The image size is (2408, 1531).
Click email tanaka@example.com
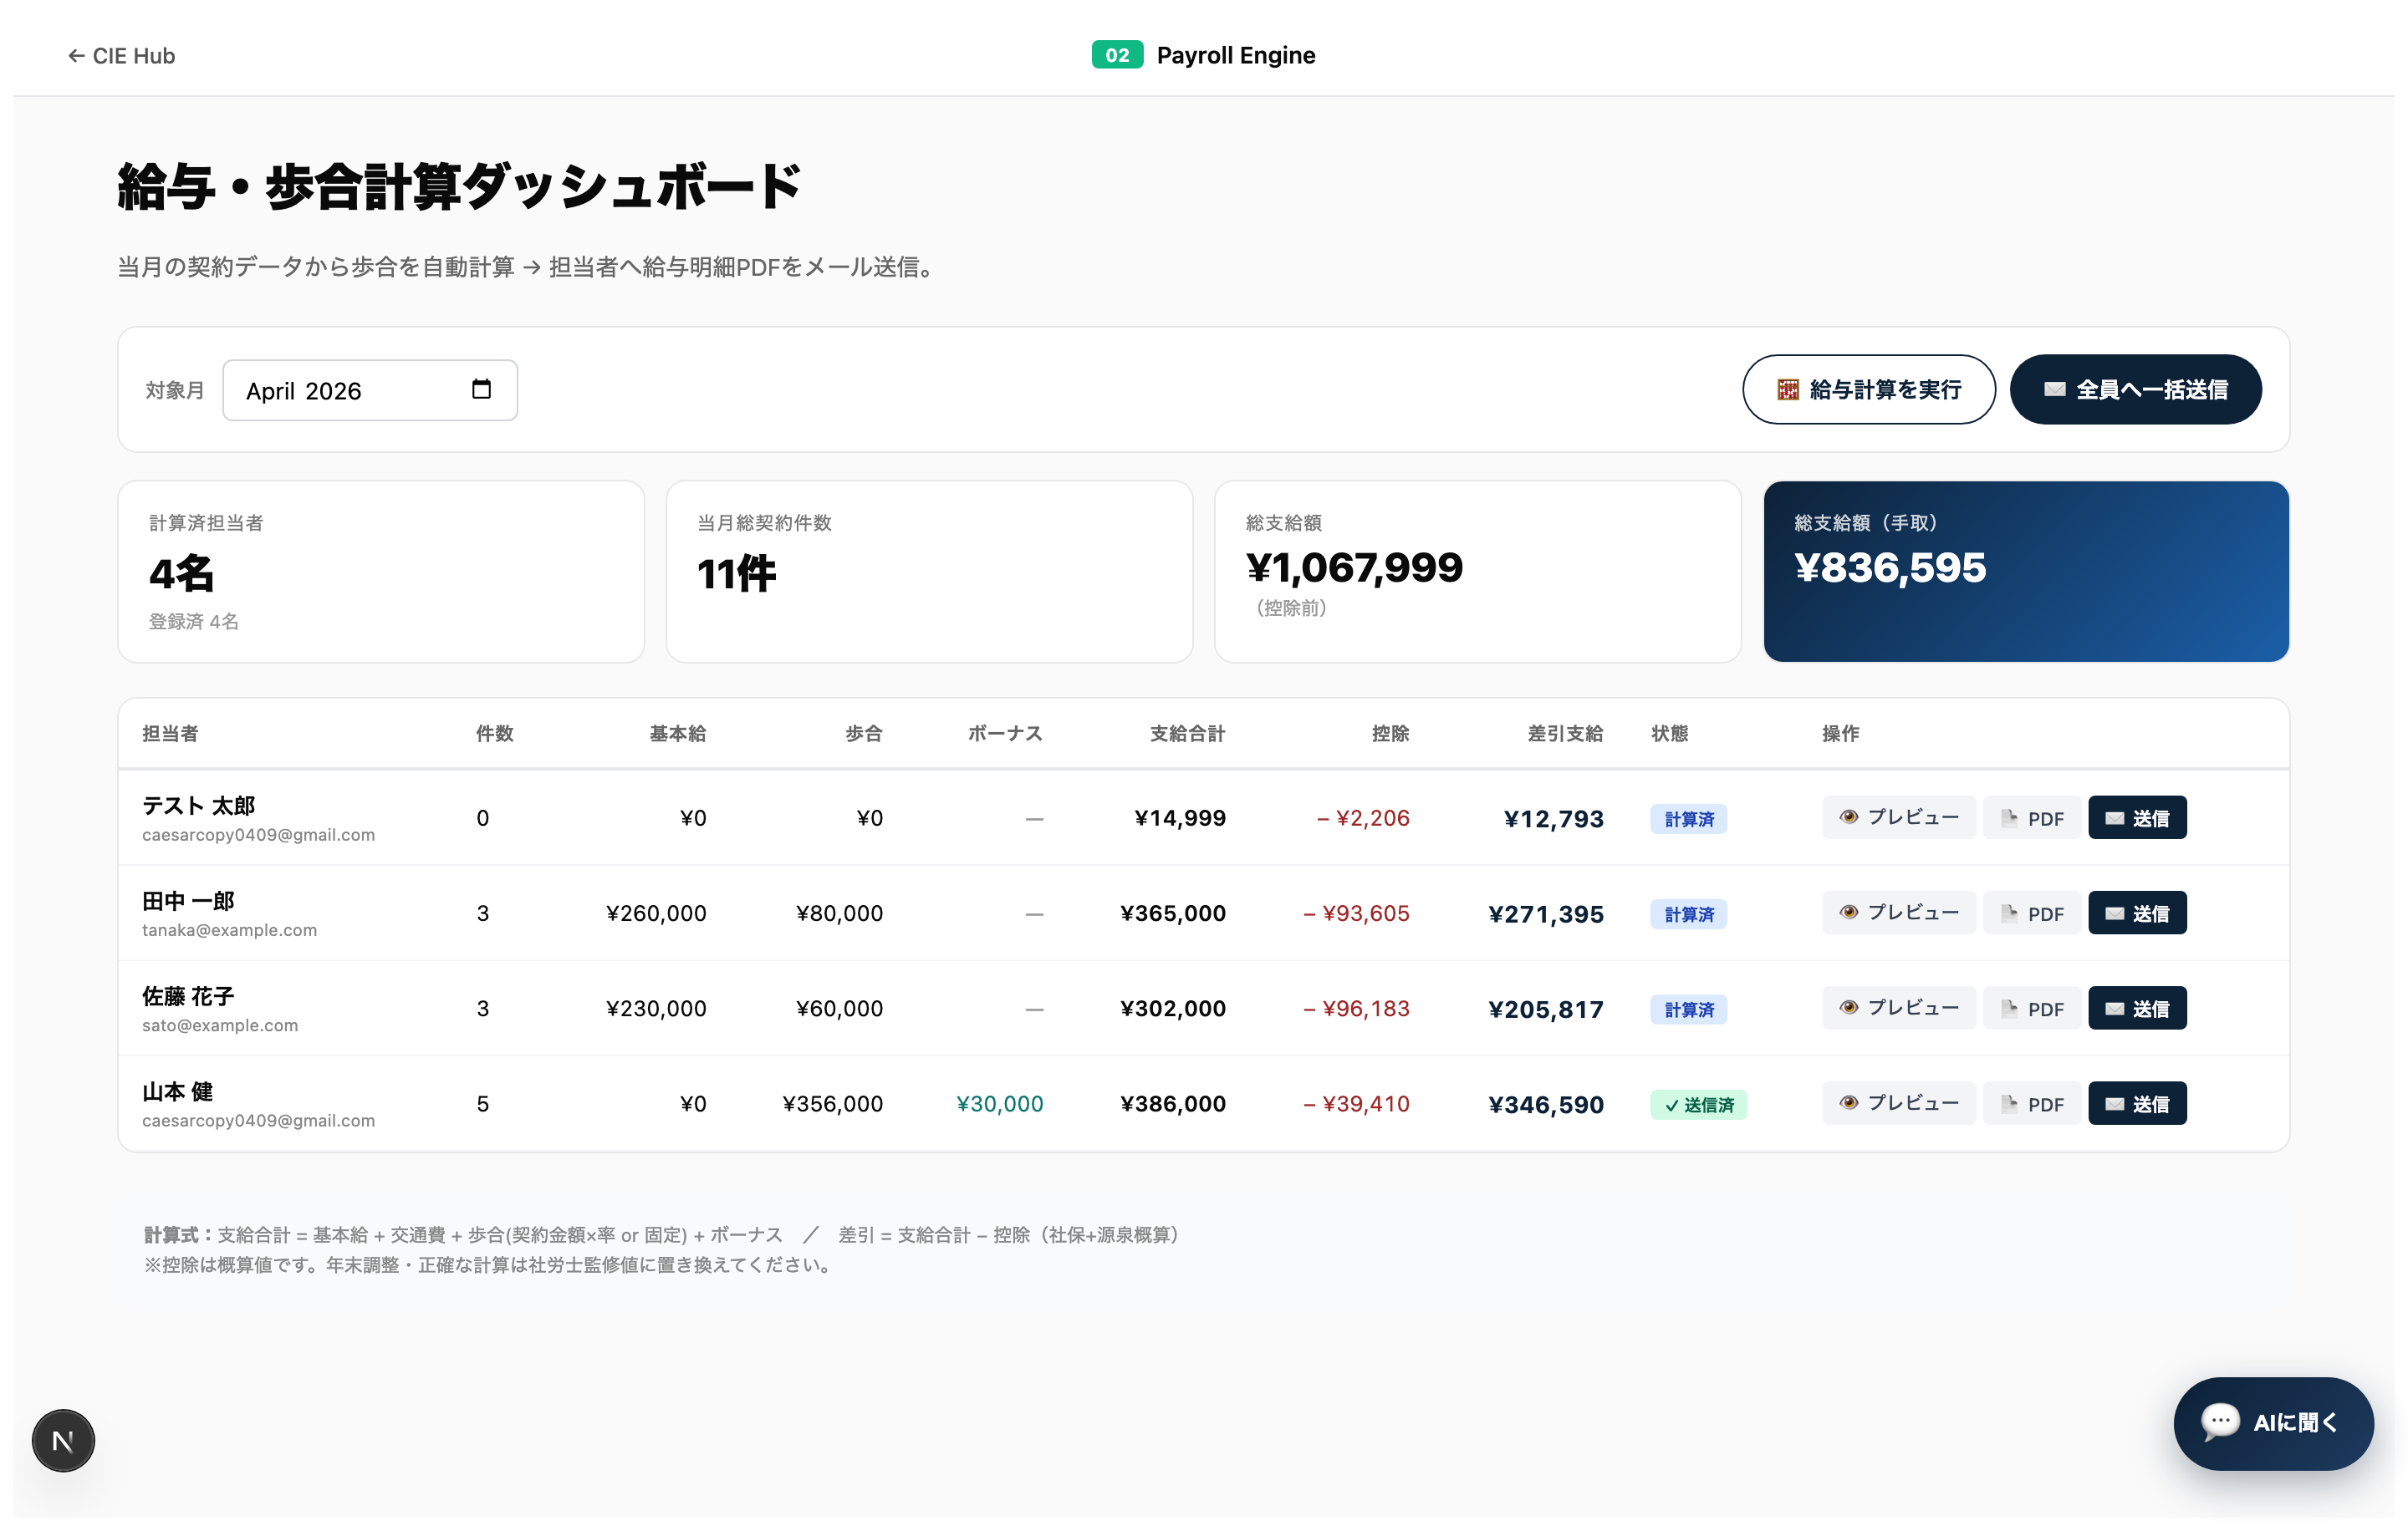tap(229, 930)
